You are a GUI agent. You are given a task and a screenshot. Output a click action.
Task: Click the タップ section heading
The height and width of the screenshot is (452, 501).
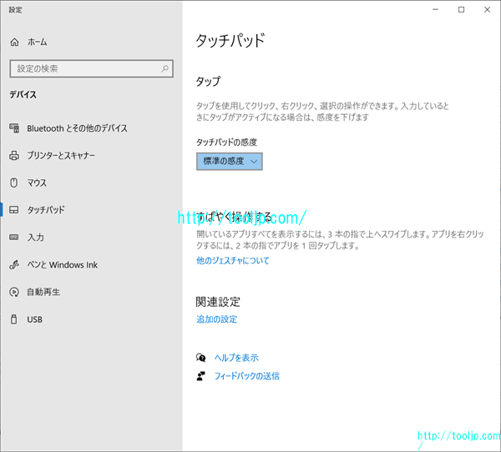point(208,81)
